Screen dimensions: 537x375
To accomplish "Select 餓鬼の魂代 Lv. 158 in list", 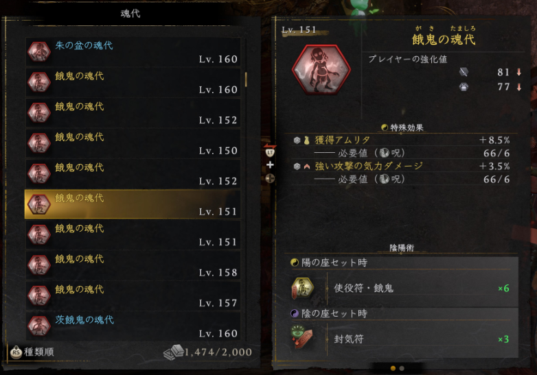I will coord(133,265).
